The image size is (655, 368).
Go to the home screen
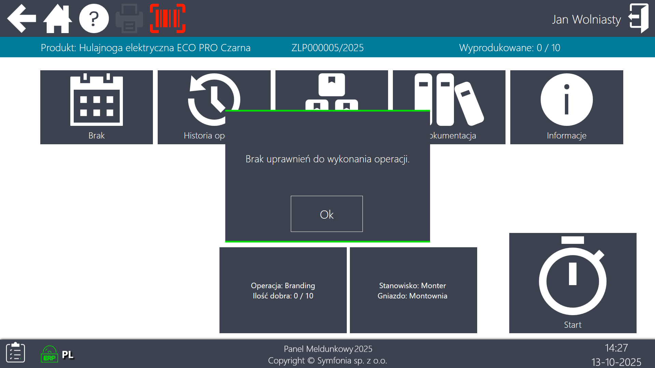57,18
